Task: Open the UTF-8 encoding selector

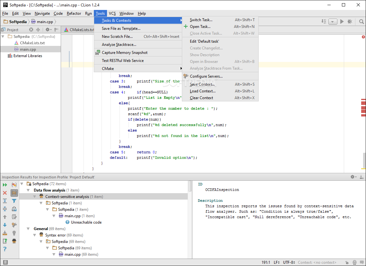Action: pos(289,262)
